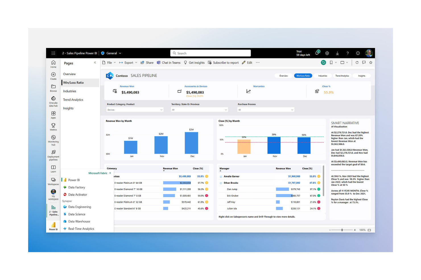Select Data Activator from the Fabric menu
421x280 pixels.
[77, 194]
